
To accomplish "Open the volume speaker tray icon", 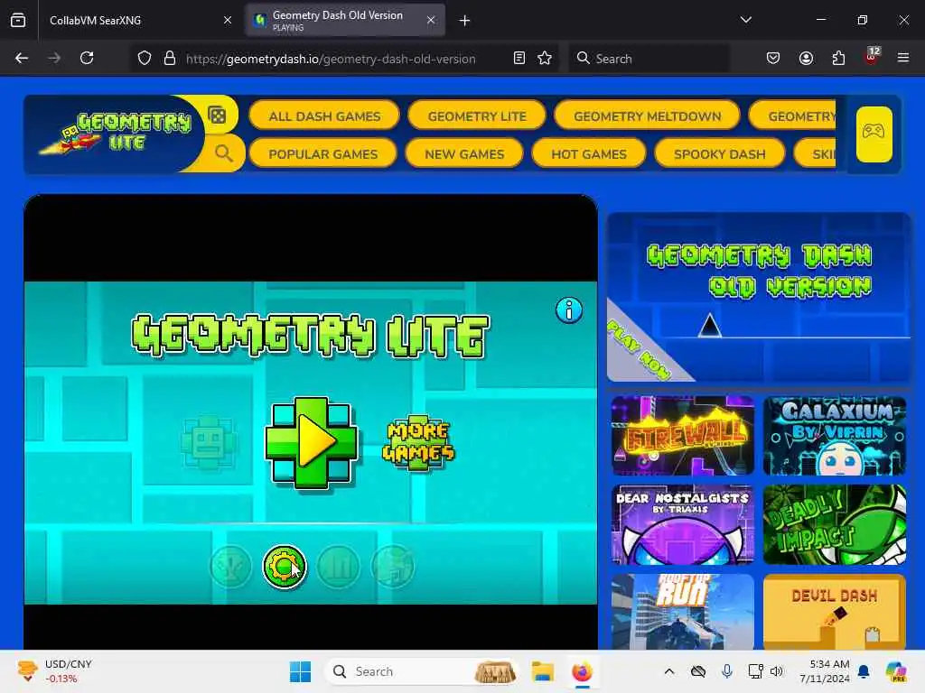I will pyautogui.click(x=776, y=671).
